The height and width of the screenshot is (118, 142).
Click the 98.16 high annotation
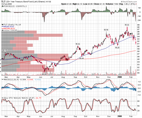click(x=127, y=25)
